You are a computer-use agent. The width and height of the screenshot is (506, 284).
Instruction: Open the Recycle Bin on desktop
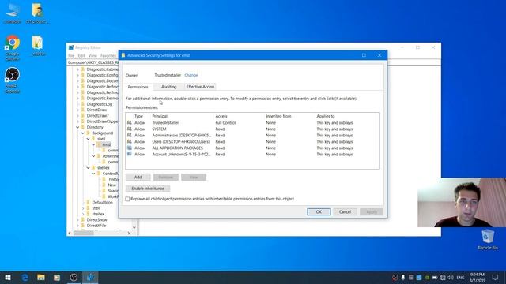coord(488,236)
